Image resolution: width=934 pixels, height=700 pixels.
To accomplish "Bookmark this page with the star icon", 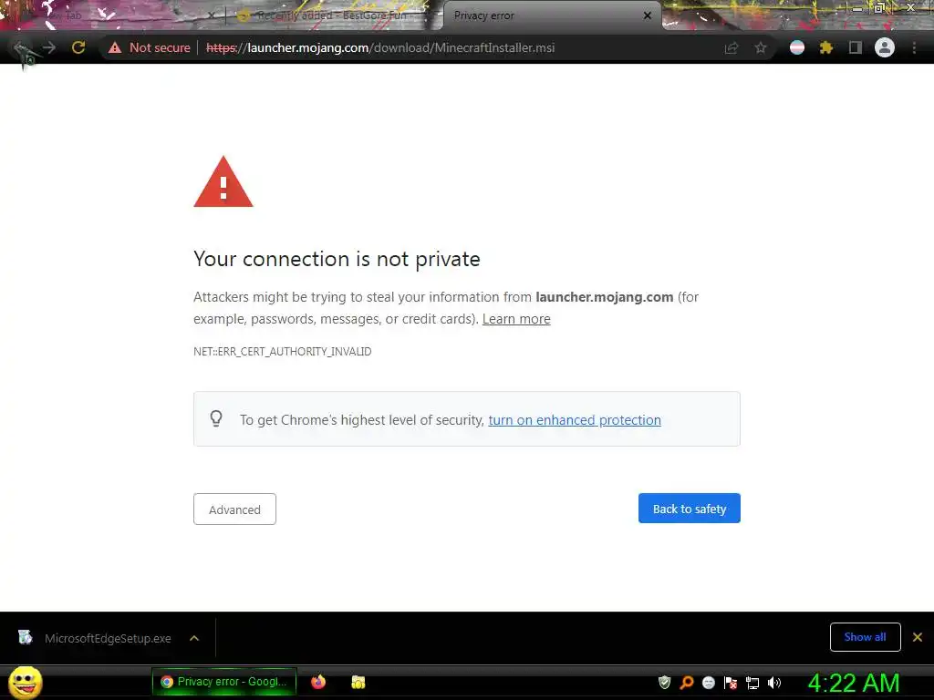I will point(761,47).
